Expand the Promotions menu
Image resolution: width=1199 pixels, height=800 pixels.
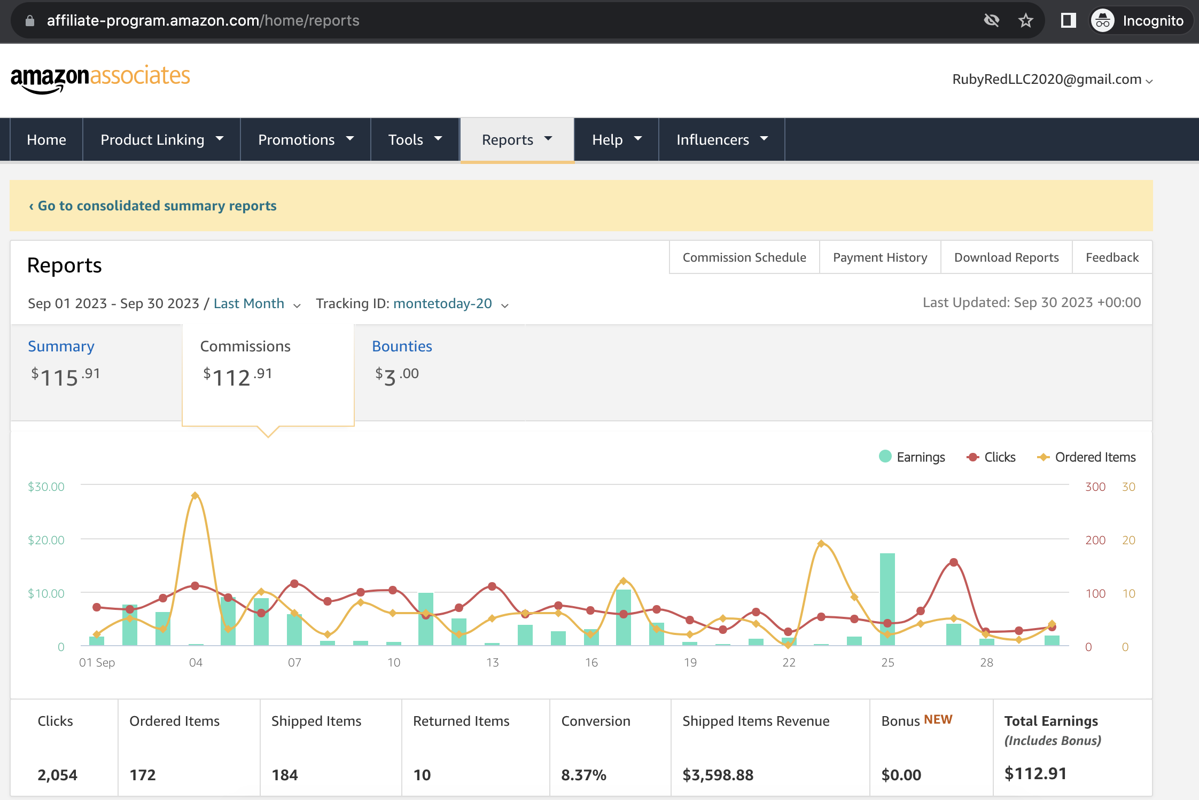[x=306, y=139]
